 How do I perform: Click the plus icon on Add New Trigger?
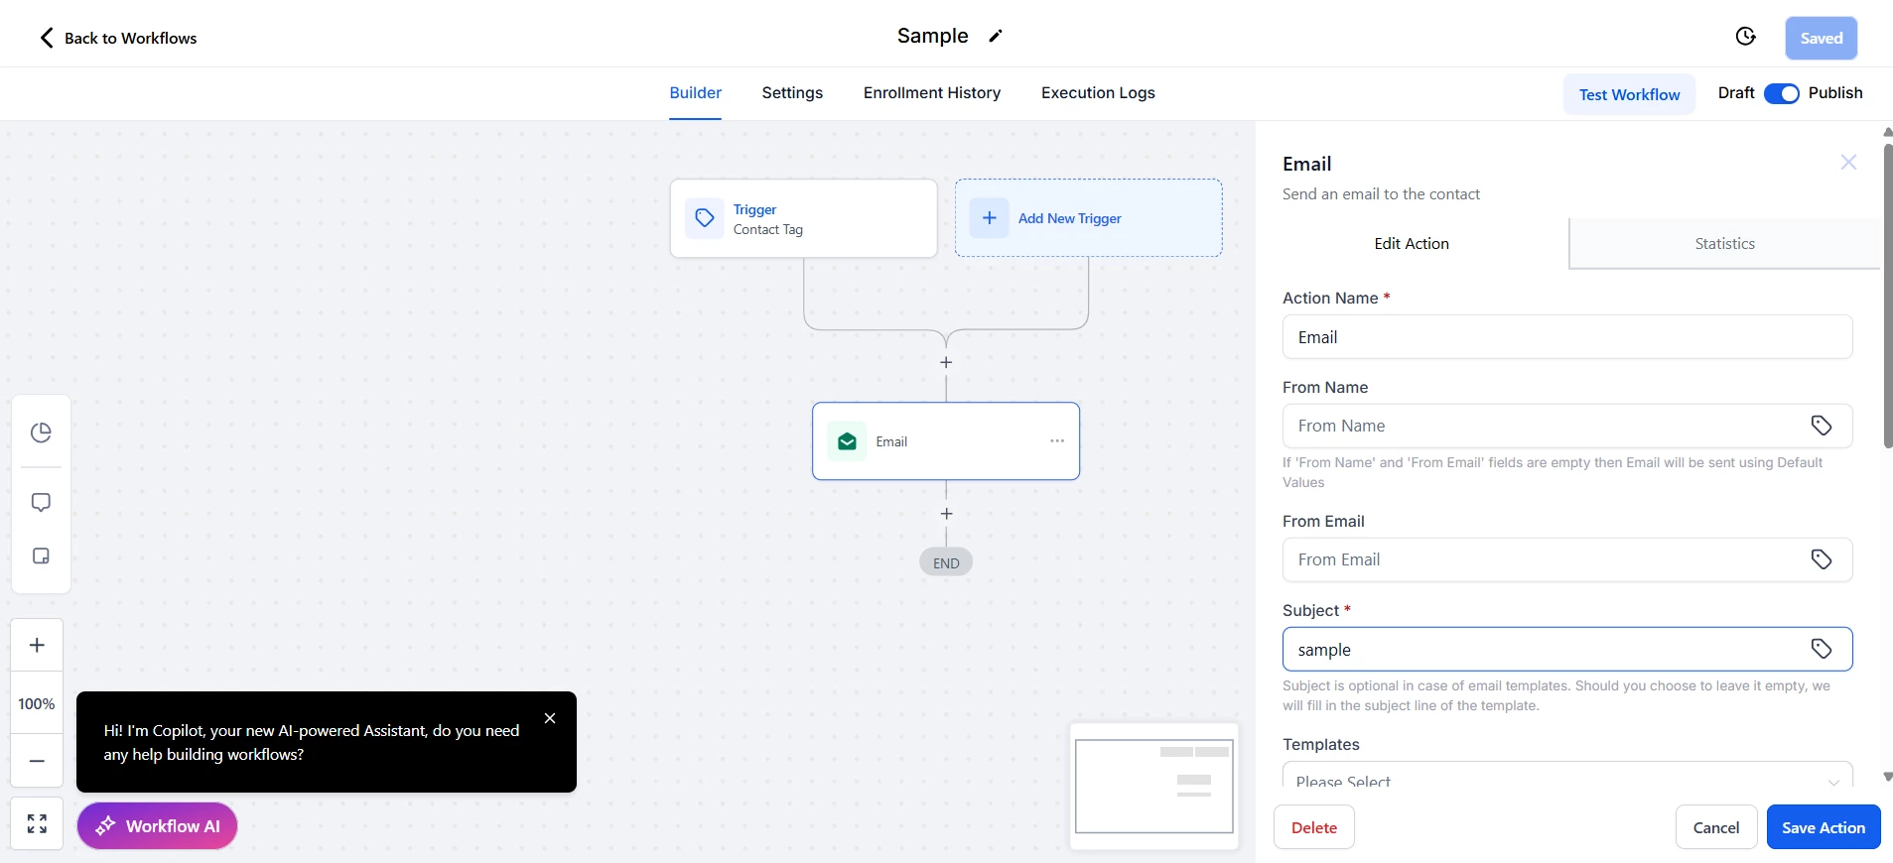[x=990, y=218]
